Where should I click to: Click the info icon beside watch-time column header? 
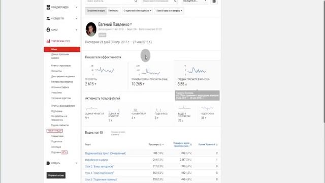[x=191, y=144]
